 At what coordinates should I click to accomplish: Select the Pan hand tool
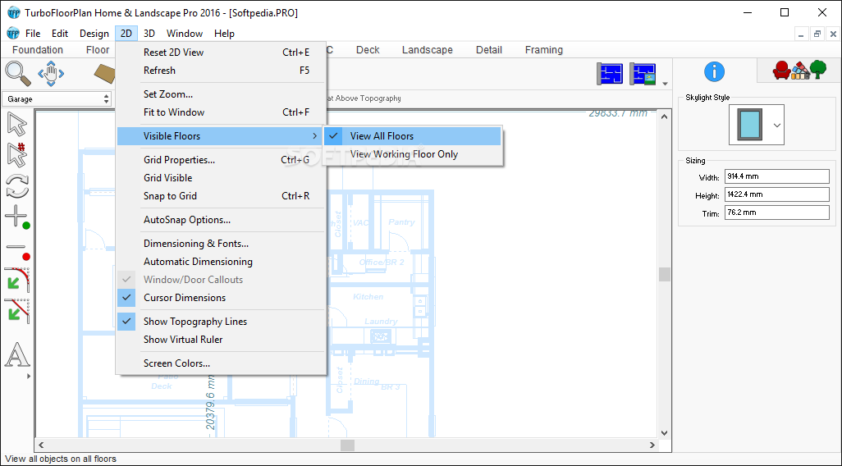(51, 74)
